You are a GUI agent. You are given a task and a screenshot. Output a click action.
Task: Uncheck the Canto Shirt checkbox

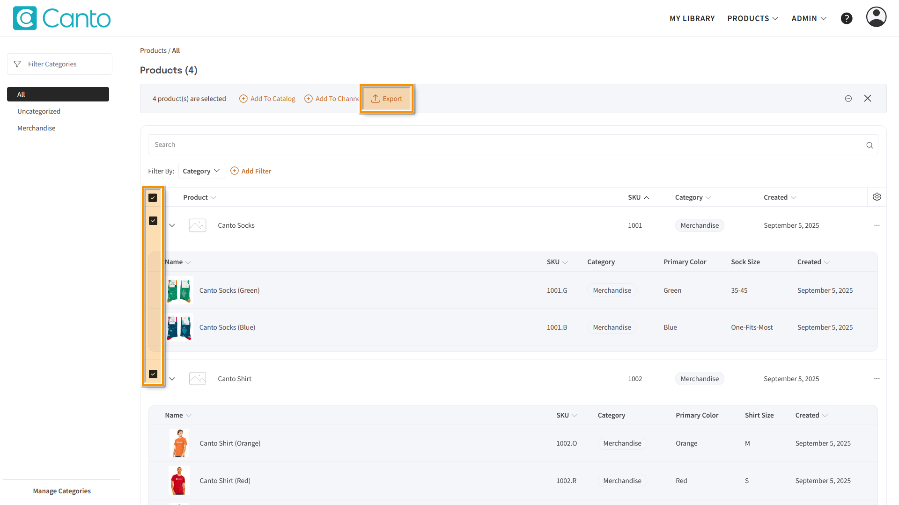[x=153, y=374]
